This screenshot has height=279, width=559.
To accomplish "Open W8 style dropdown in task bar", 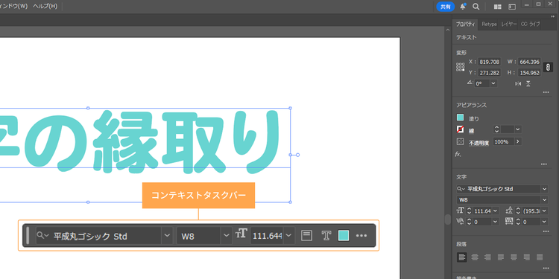I will tap(226, 236).
